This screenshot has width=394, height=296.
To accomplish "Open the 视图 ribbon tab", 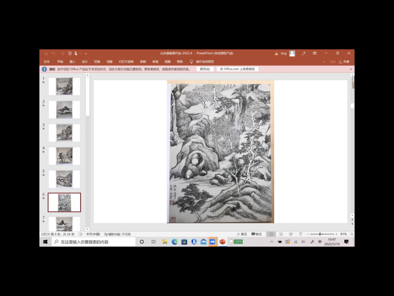I will pos(167,62).
